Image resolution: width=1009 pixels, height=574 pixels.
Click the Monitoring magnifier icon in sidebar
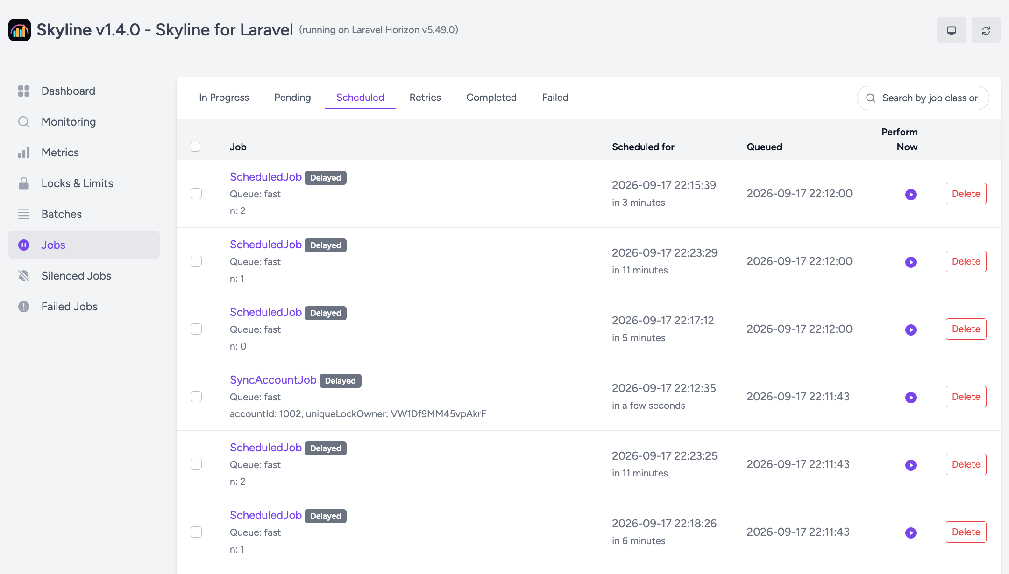click(x=24, y=122)
